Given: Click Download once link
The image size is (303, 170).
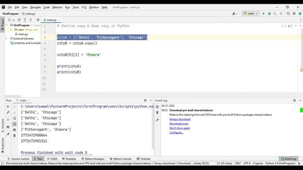Looking at the screenshot, I should coord(179,124).
